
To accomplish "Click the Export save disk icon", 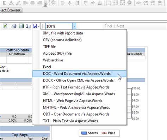I will [35, 26].
